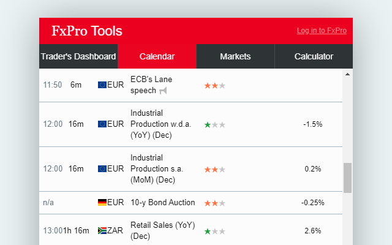Open the Retail Sales (YoY) (Dec) event
The width and height of the screenshot is (392, 245).
click(x=162, y=231)
